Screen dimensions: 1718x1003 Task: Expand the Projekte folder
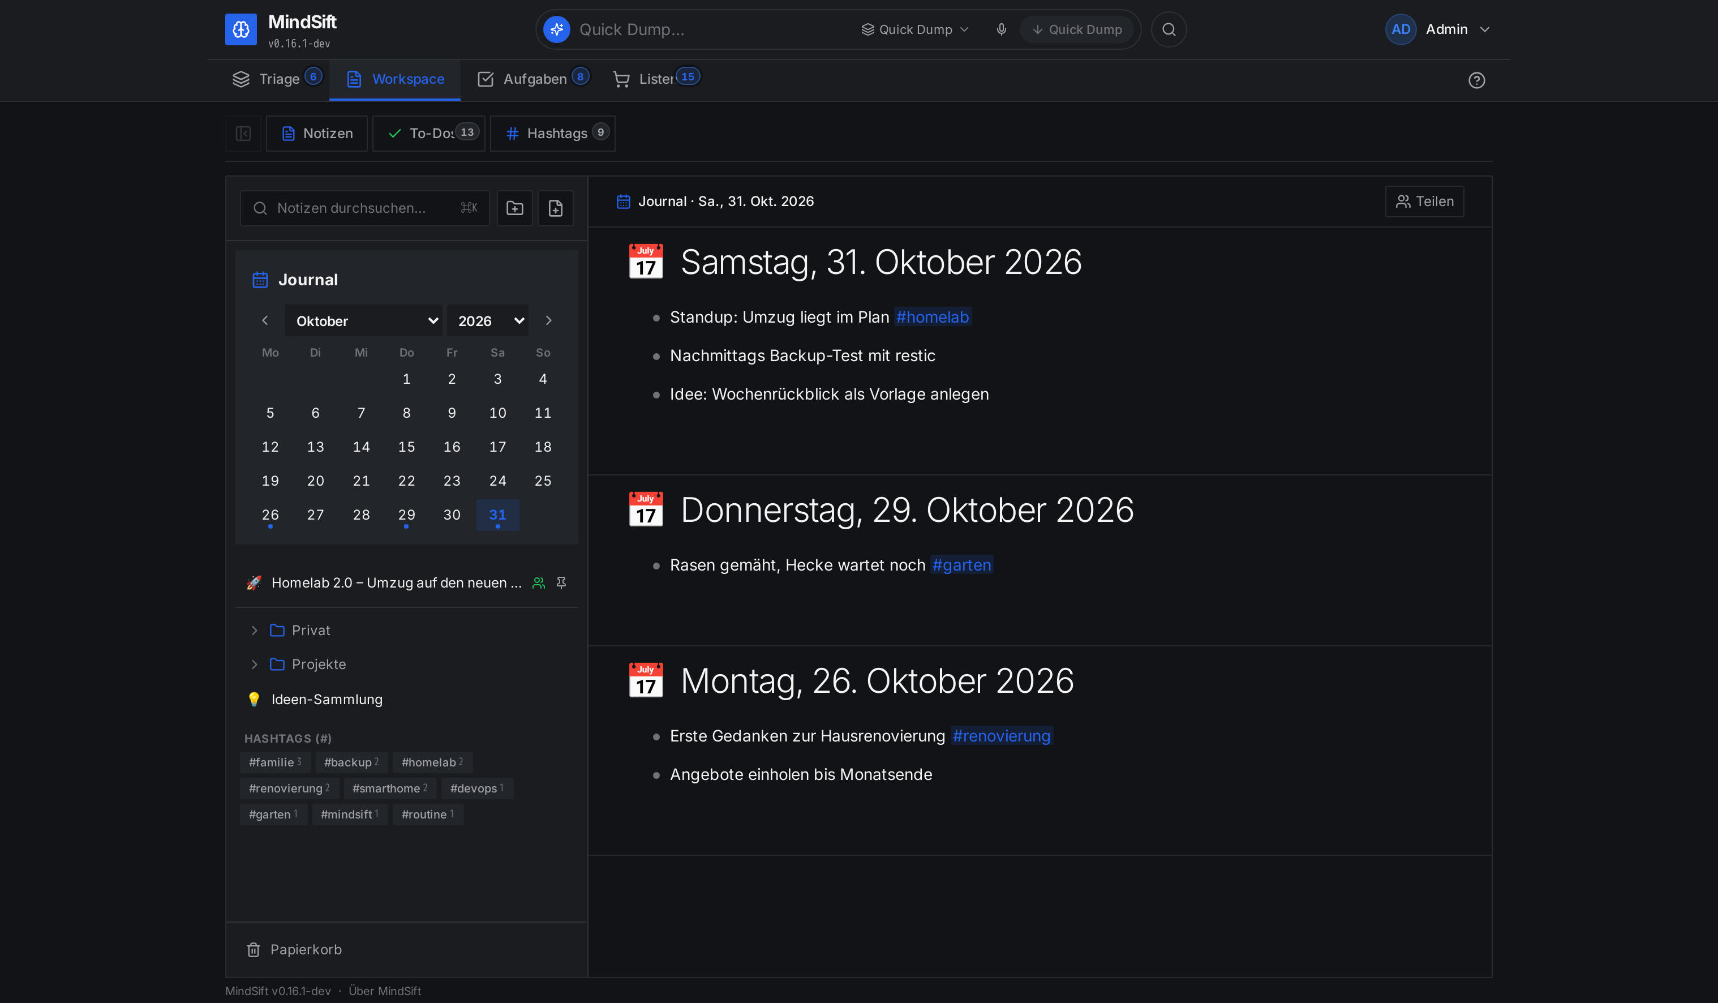[x=254, y=664]
